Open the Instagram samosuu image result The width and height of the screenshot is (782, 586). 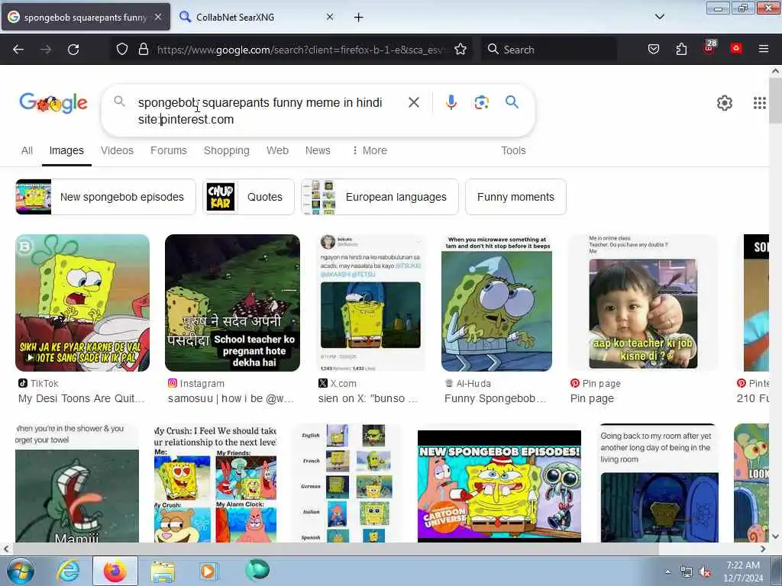[232, 303]
